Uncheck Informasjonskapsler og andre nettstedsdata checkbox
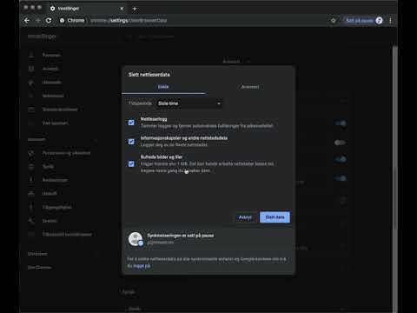Viewport: 417px width, 313px height. click(x=131, y=142)
